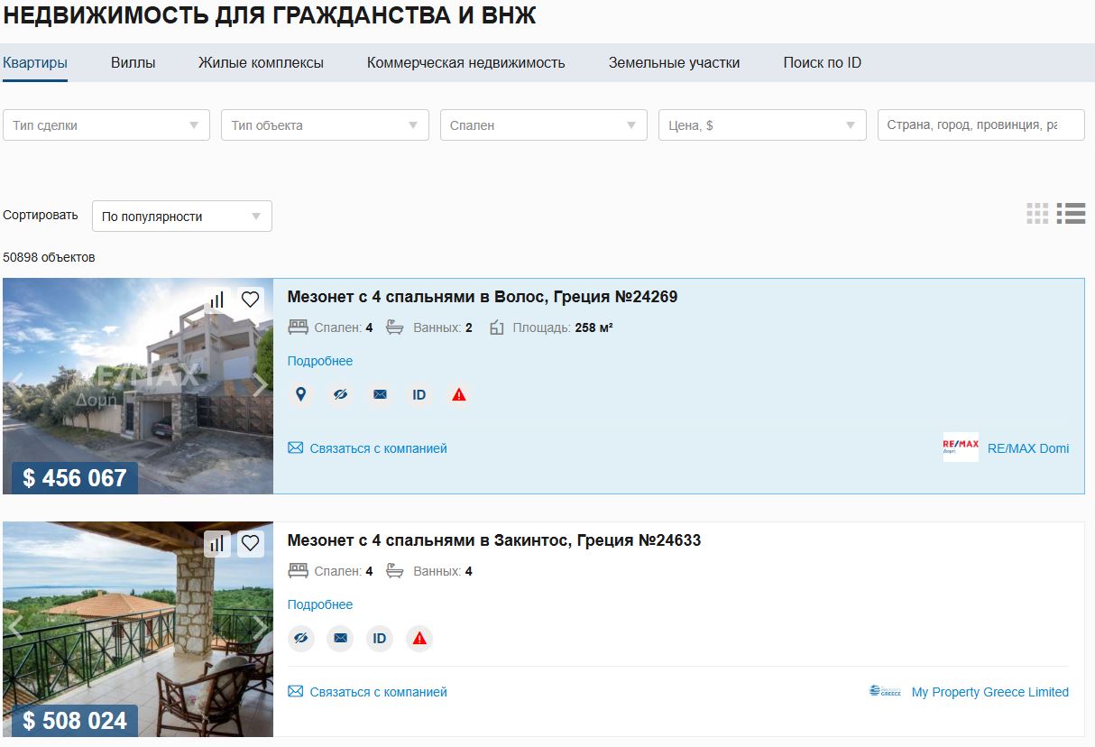Hide the Zakynthos maisonette listing
The width and height of the screenshot is (1095, 747).
(301, 639)
